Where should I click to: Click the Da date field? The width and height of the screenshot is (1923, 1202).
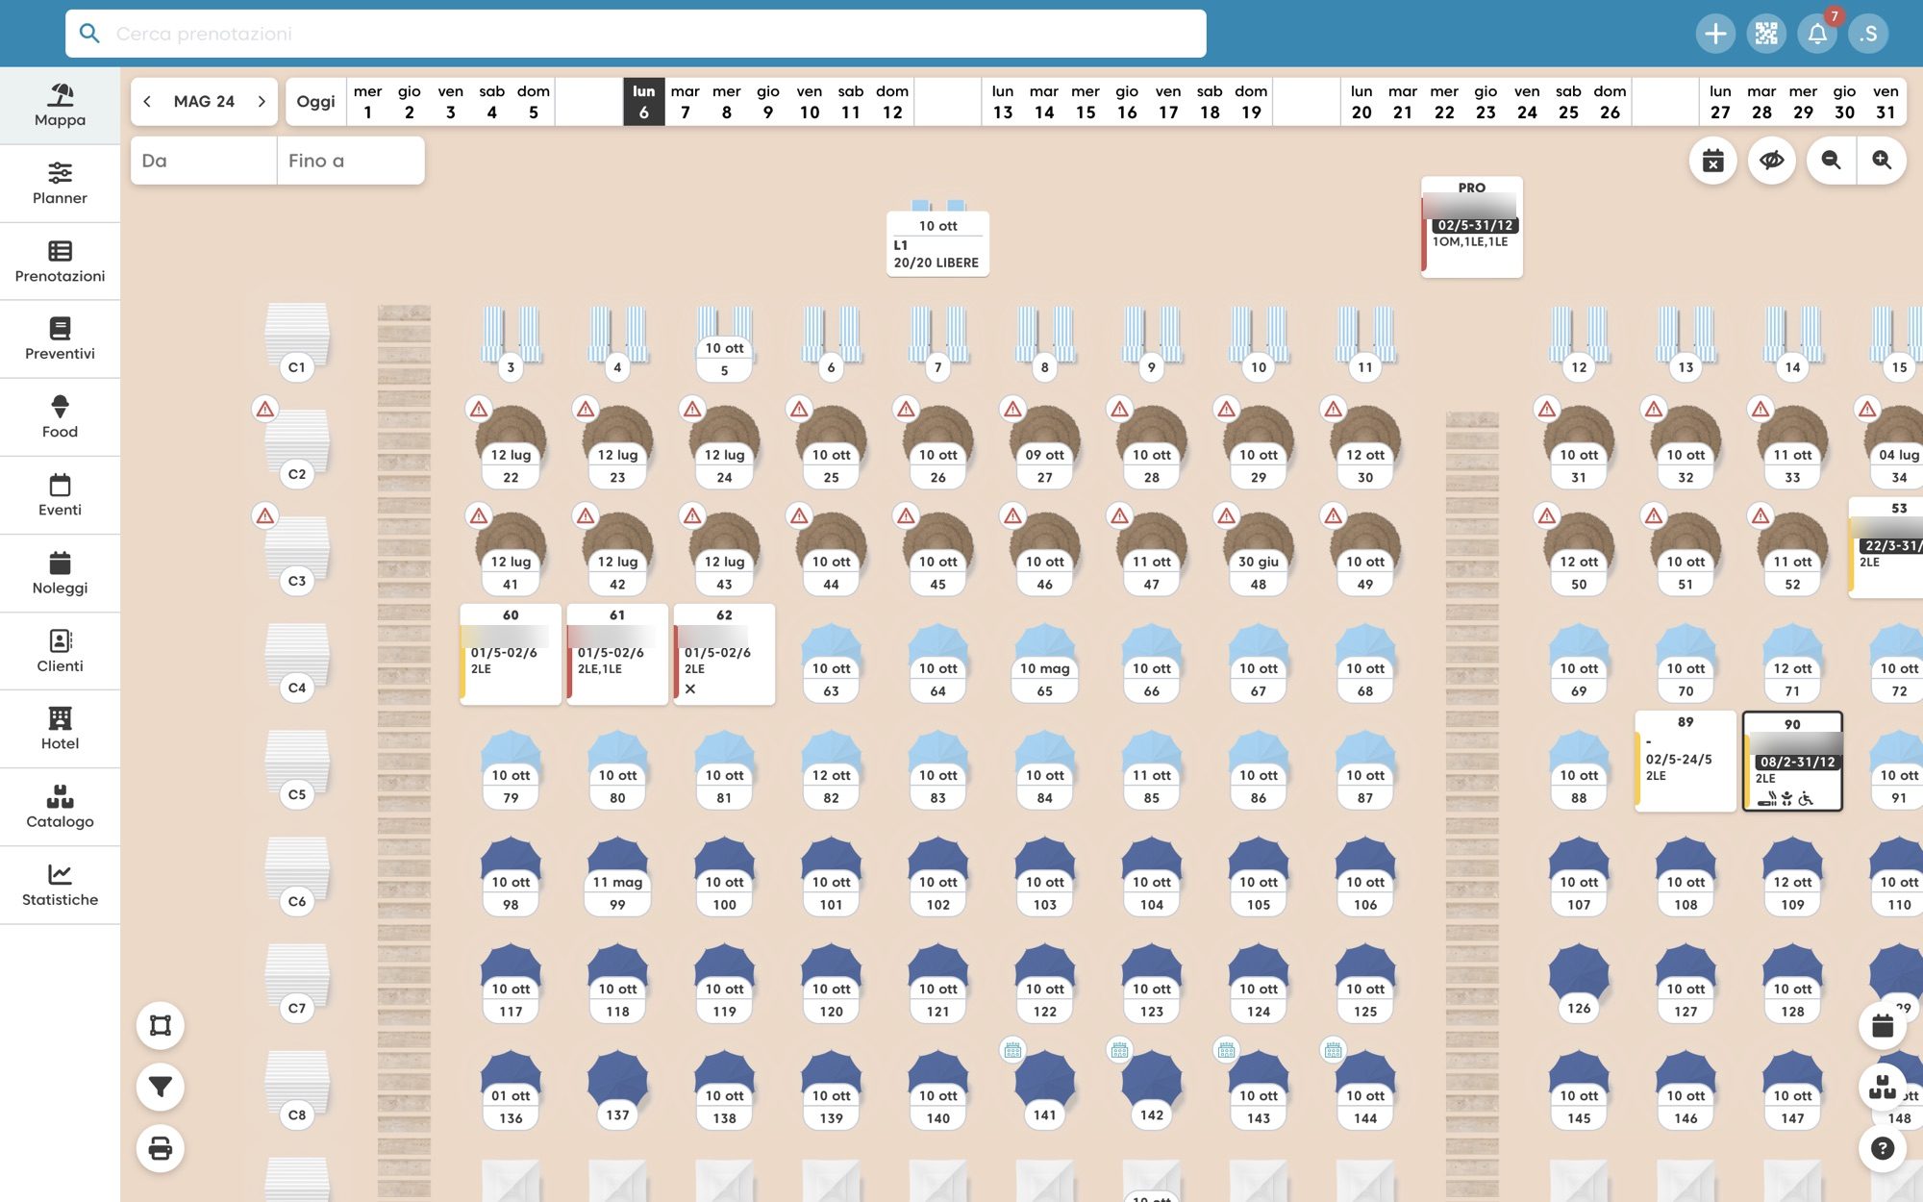click(204, 161)
